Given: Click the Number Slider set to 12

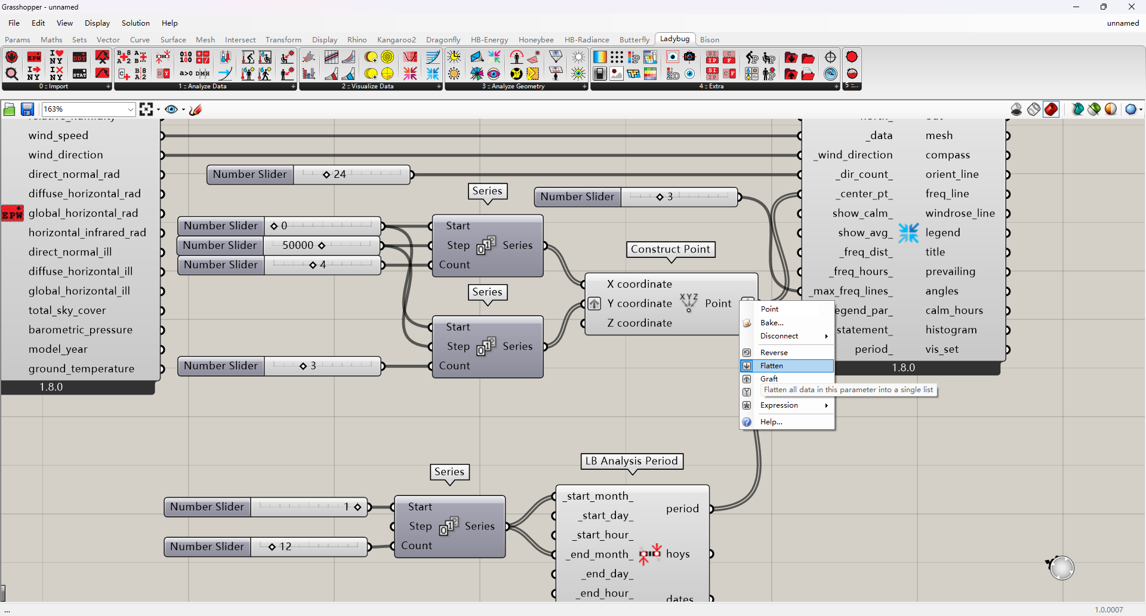Looking at the screenshot, I should click(x=266, y=547).
